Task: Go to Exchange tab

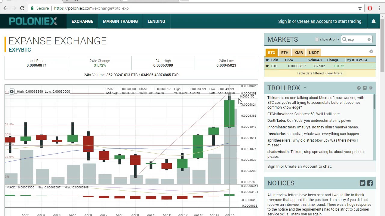Action: (82, 21)
